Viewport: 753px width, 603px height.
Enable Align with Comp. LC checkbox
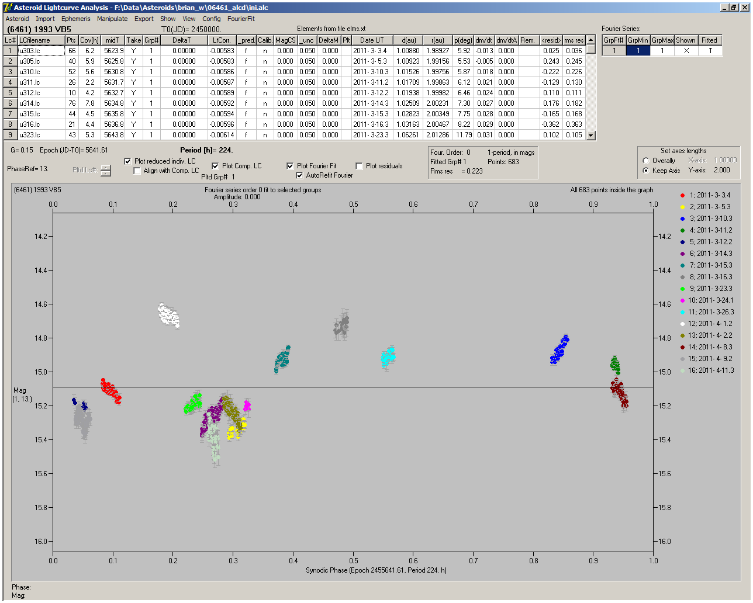click(137, 171)
